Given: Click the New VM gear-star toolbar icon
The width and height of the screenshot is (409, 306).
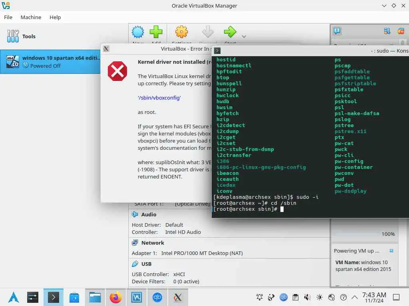Looking at the screenshot, I should 138,32.
